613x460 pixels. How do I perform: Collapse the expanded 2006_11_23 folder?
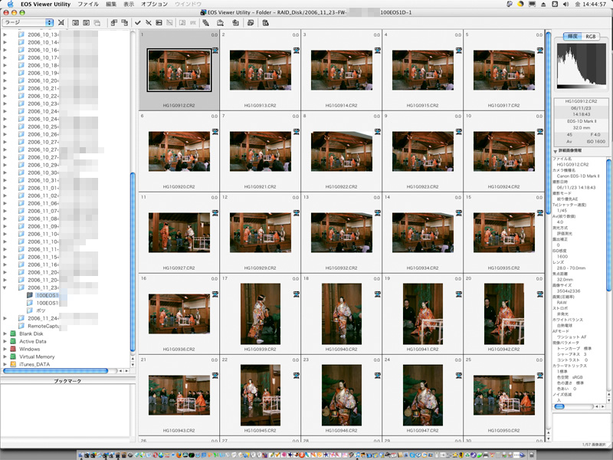point(5,287)
